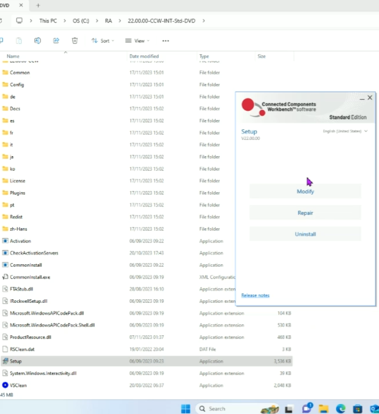Open Microsoft Store from the taskbar

click(x=358, y=409)
